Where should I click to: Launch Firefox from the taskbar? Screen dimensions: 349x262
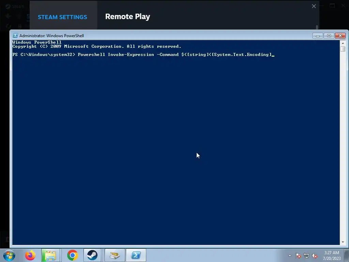pyautogui.click(x=30, y=255)
